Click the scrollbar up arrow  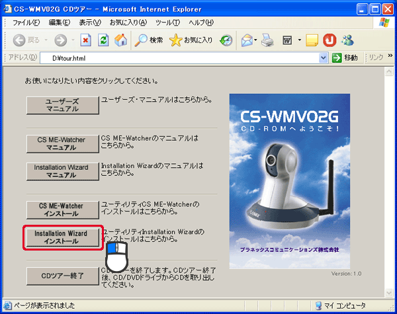click(389, 71)
